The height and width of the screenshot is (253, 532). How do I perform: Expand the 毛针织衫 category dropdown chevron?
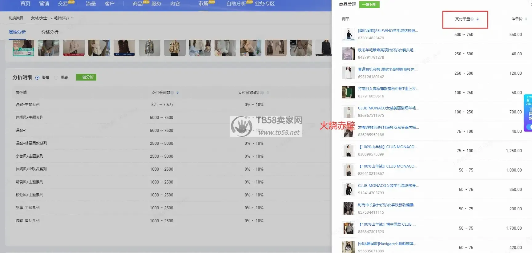[x=72, y=18]
